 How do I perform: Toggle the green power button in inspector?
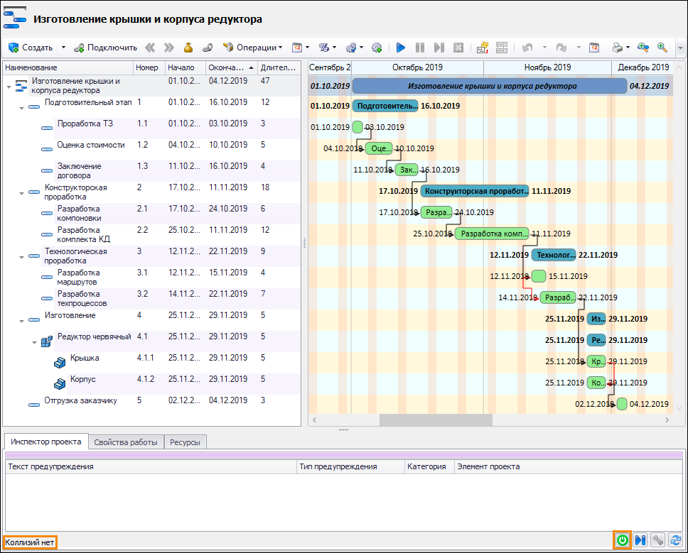coord(623,540)
